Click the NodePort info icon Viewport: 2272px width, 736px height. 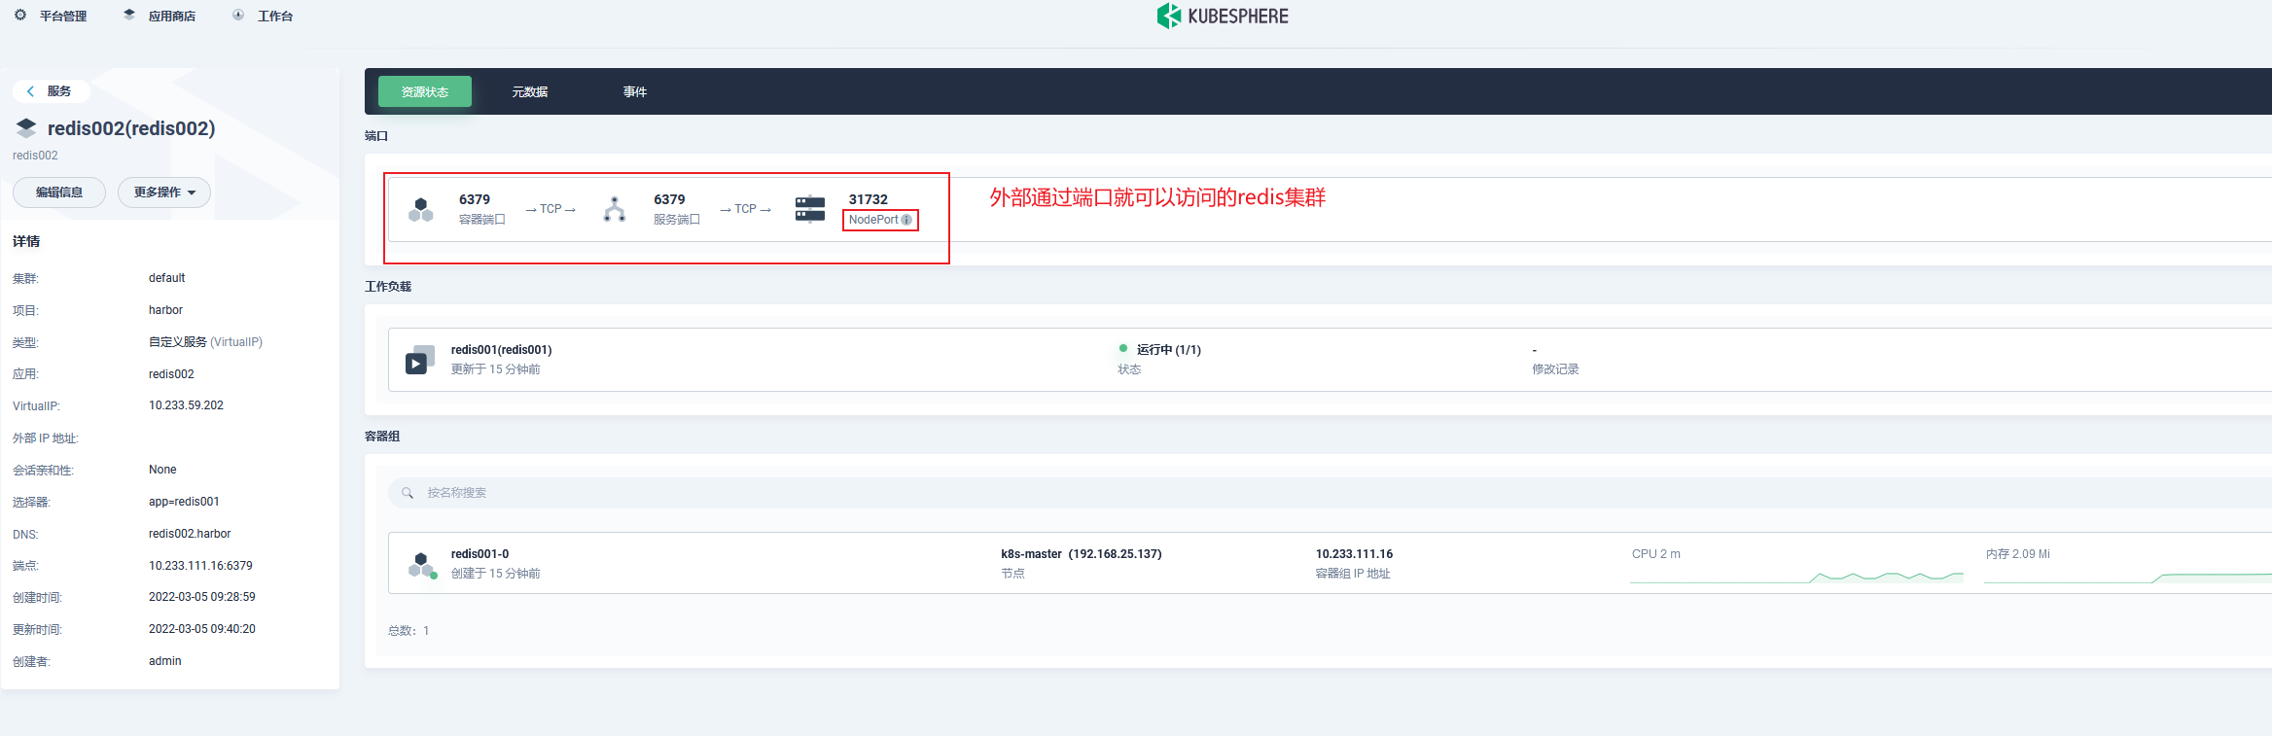coord(906,221)
